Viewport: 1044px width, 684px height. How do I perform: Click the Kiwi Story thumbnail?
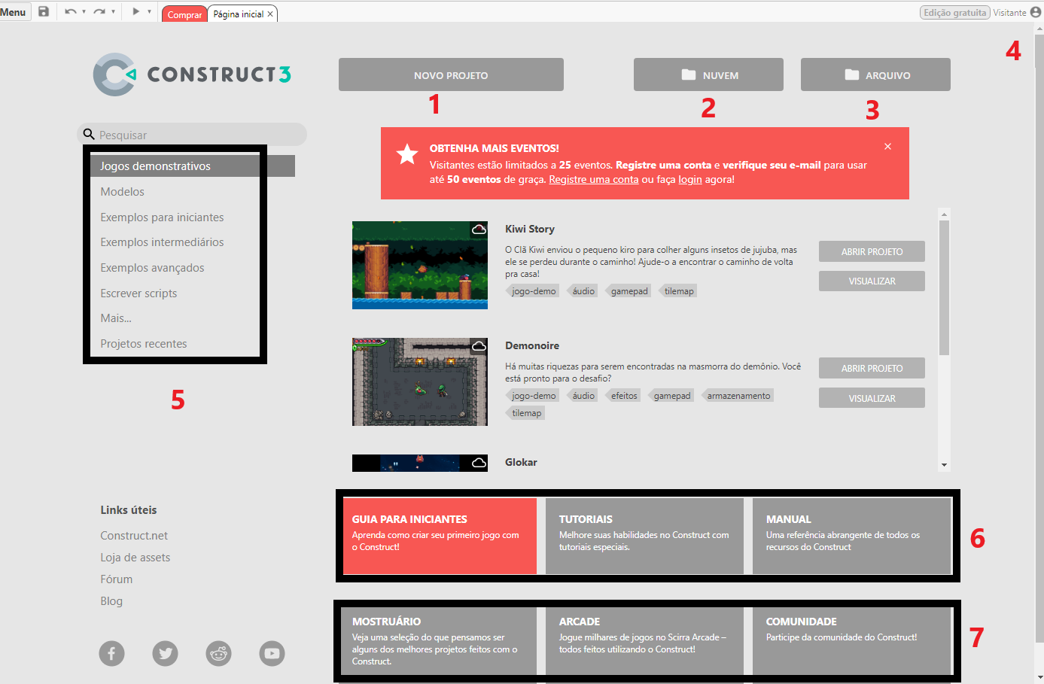coord(420,265)
